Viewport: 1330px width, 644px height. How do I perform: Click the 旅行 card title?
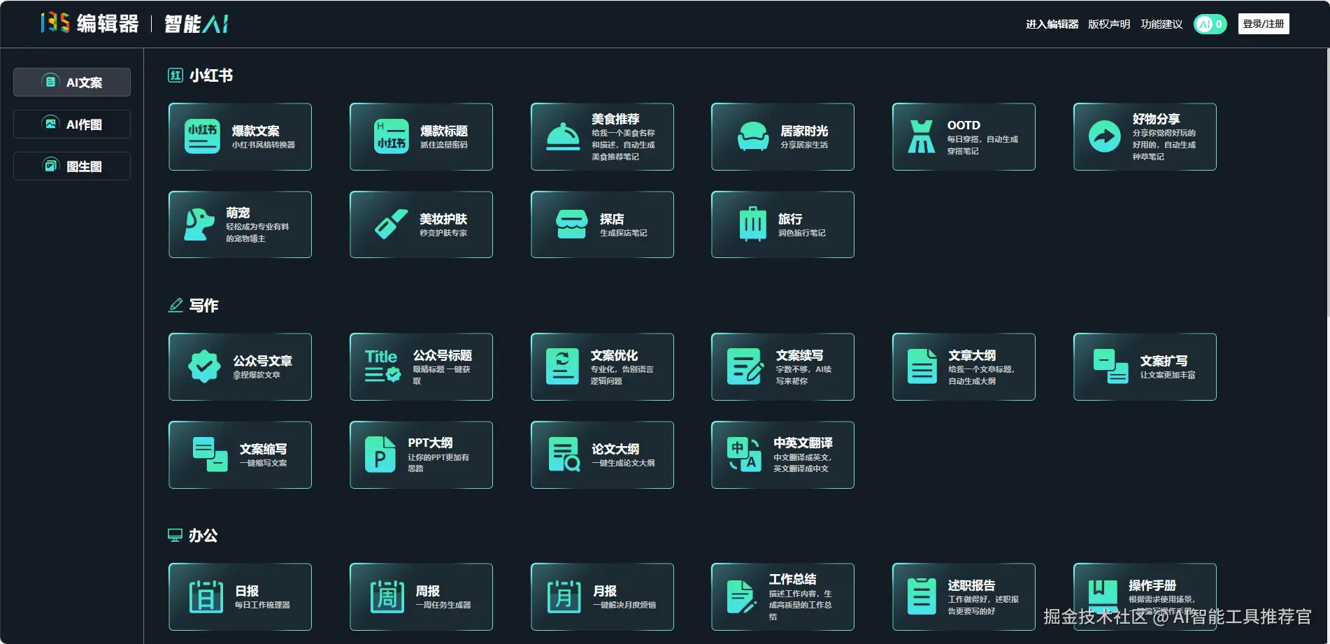[790, 219]
